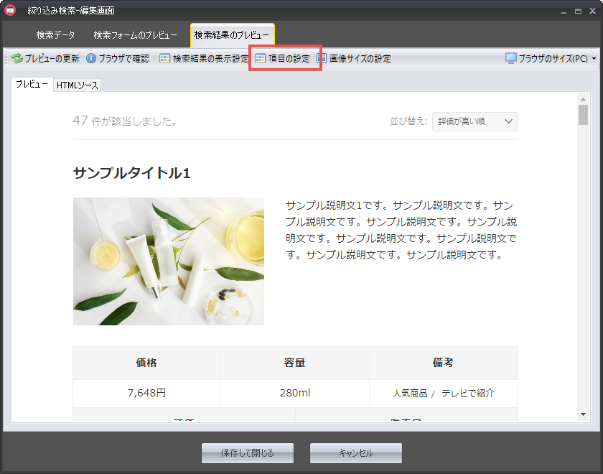Click the Refresh Preview (プレビューの更新) icon
603x474 pixels.
point(17,59)
